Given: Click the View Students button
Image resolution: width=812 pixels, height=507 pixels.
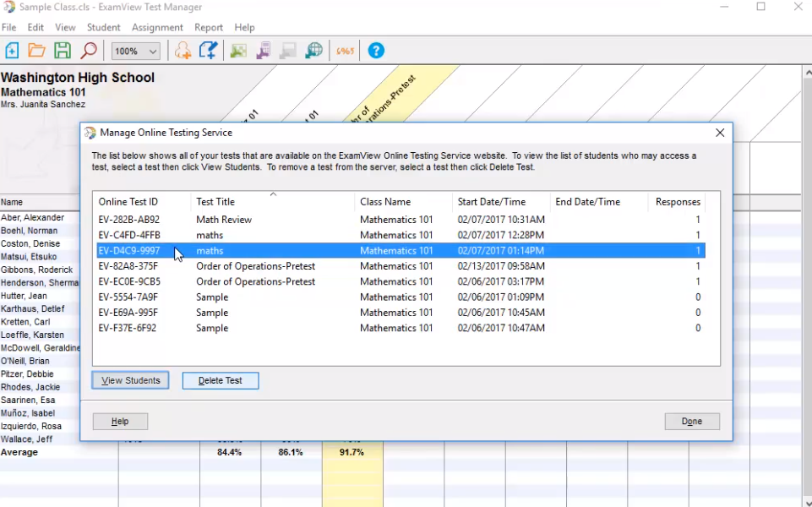Looking at the screenshot, I should pyautogui.click(x=129, y=380).
